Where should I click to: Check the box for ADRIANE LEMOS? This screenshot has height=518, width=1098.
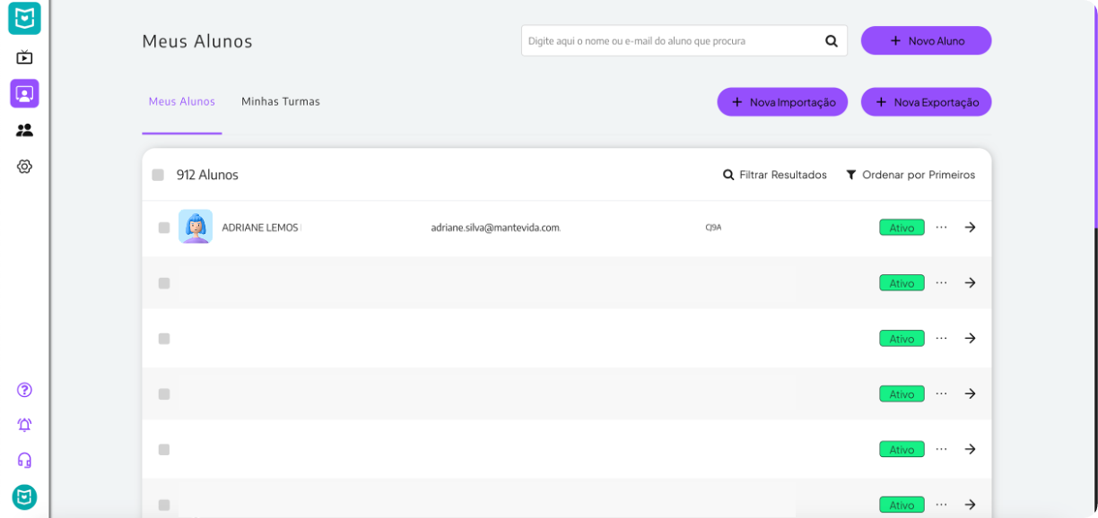coord(164,228)
